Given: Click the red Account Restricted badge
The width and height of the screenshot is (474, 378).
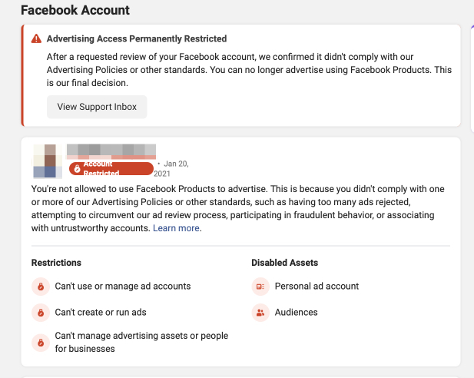Looking at the screenshot, I should click(x=111, y=168).
